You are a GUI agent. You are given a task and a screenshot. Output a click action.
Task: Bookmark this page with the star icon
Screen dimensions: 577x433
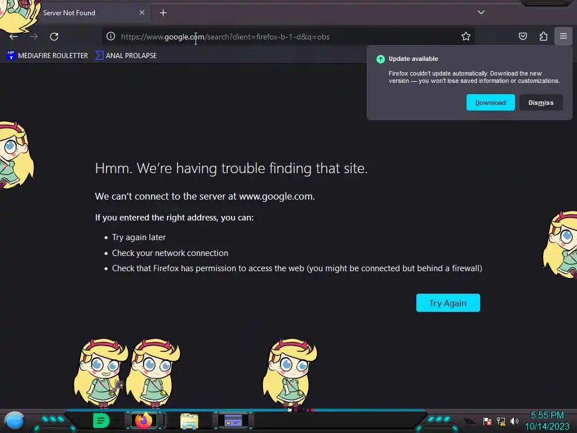click(466, 36)
